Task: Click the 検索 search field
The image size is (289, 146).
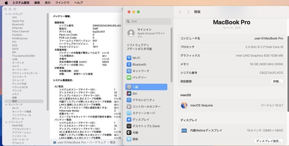Action: [x=148, y=21]
